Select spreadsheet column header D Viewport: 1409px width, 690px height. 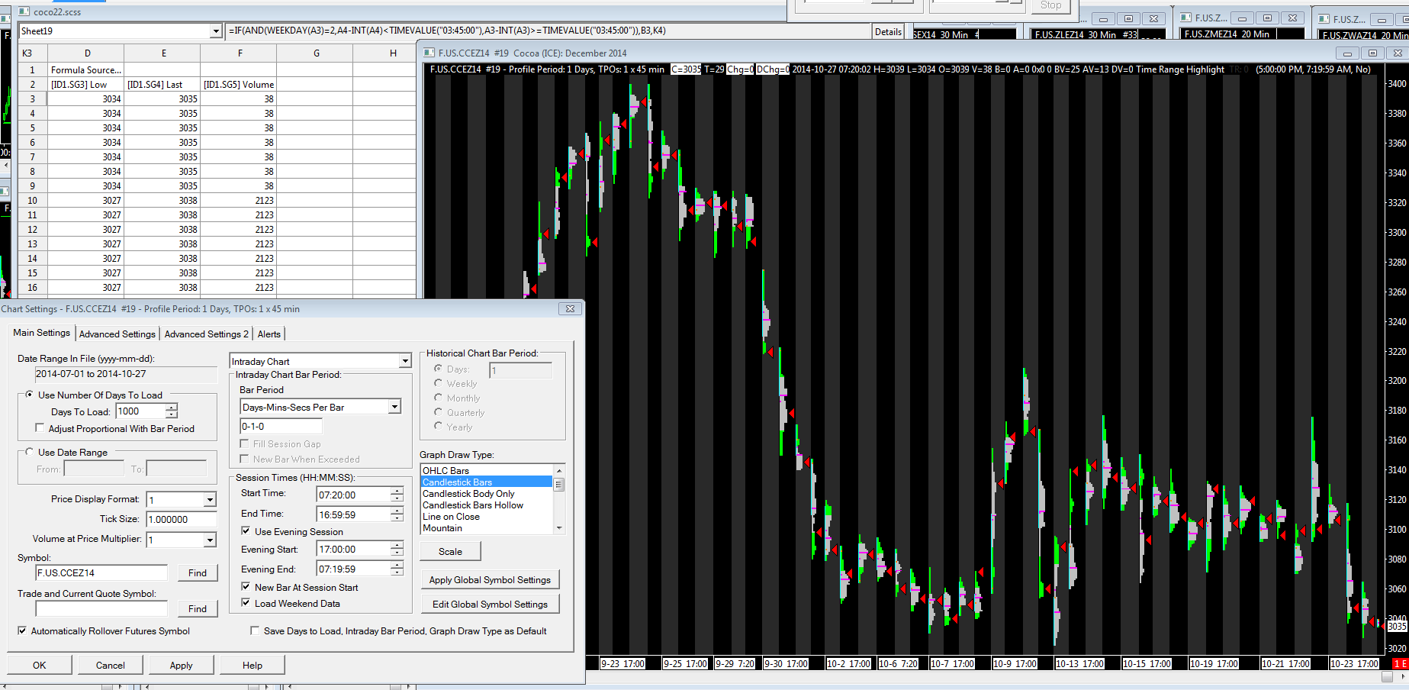pos(86,53)
